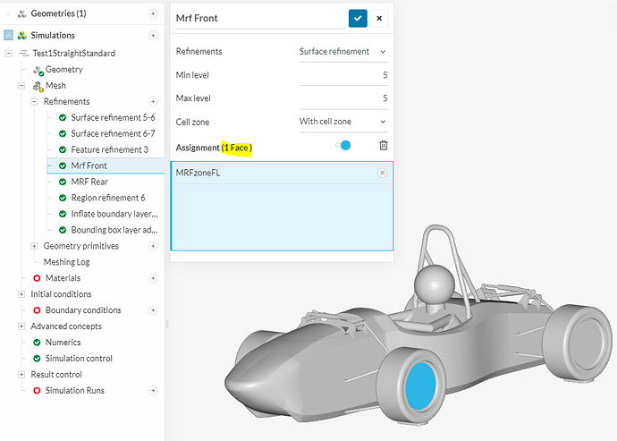Select the Mesh tree item label

point(55,86)
